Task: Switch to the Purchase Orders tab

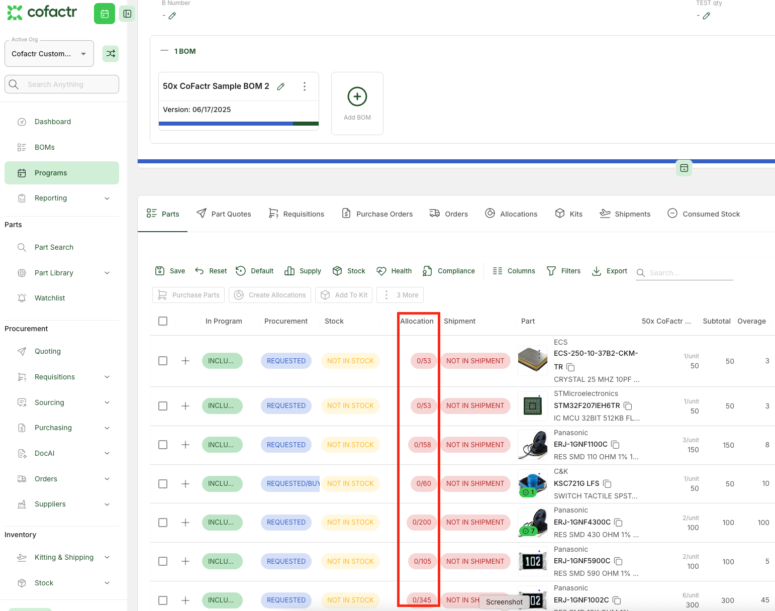Action: coord(377,214)
